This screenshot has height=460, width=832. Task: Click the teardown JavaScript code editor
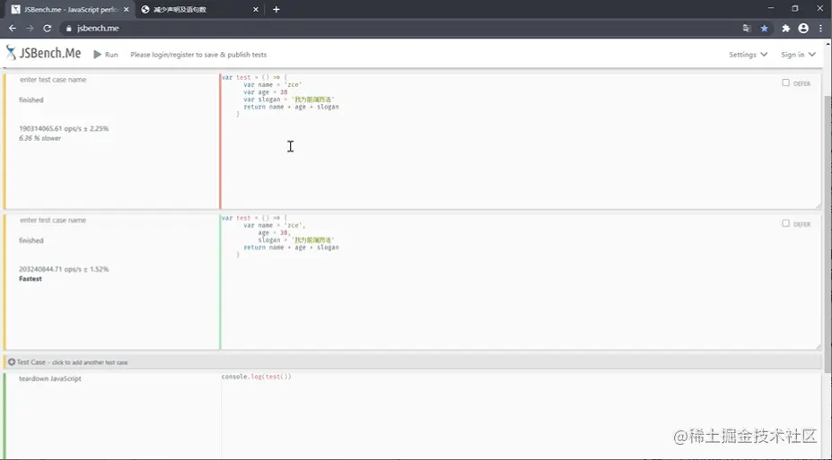tap(520, 416)
